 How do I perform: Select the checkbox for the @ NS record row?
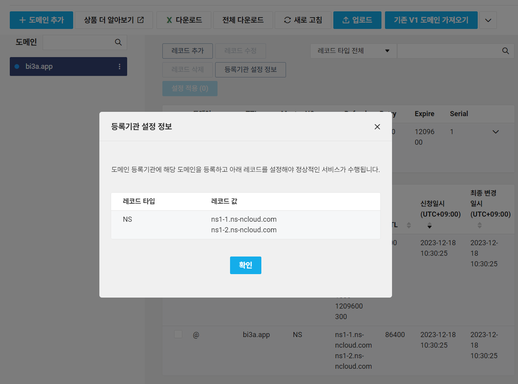(x=178, y=334)
